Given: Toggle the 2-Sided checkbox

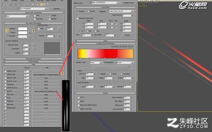Looking at the screenshot, I should pyautogui.click(x=49, y=15).
